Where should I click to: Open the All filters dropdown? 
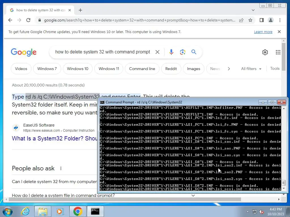(251, 69)
